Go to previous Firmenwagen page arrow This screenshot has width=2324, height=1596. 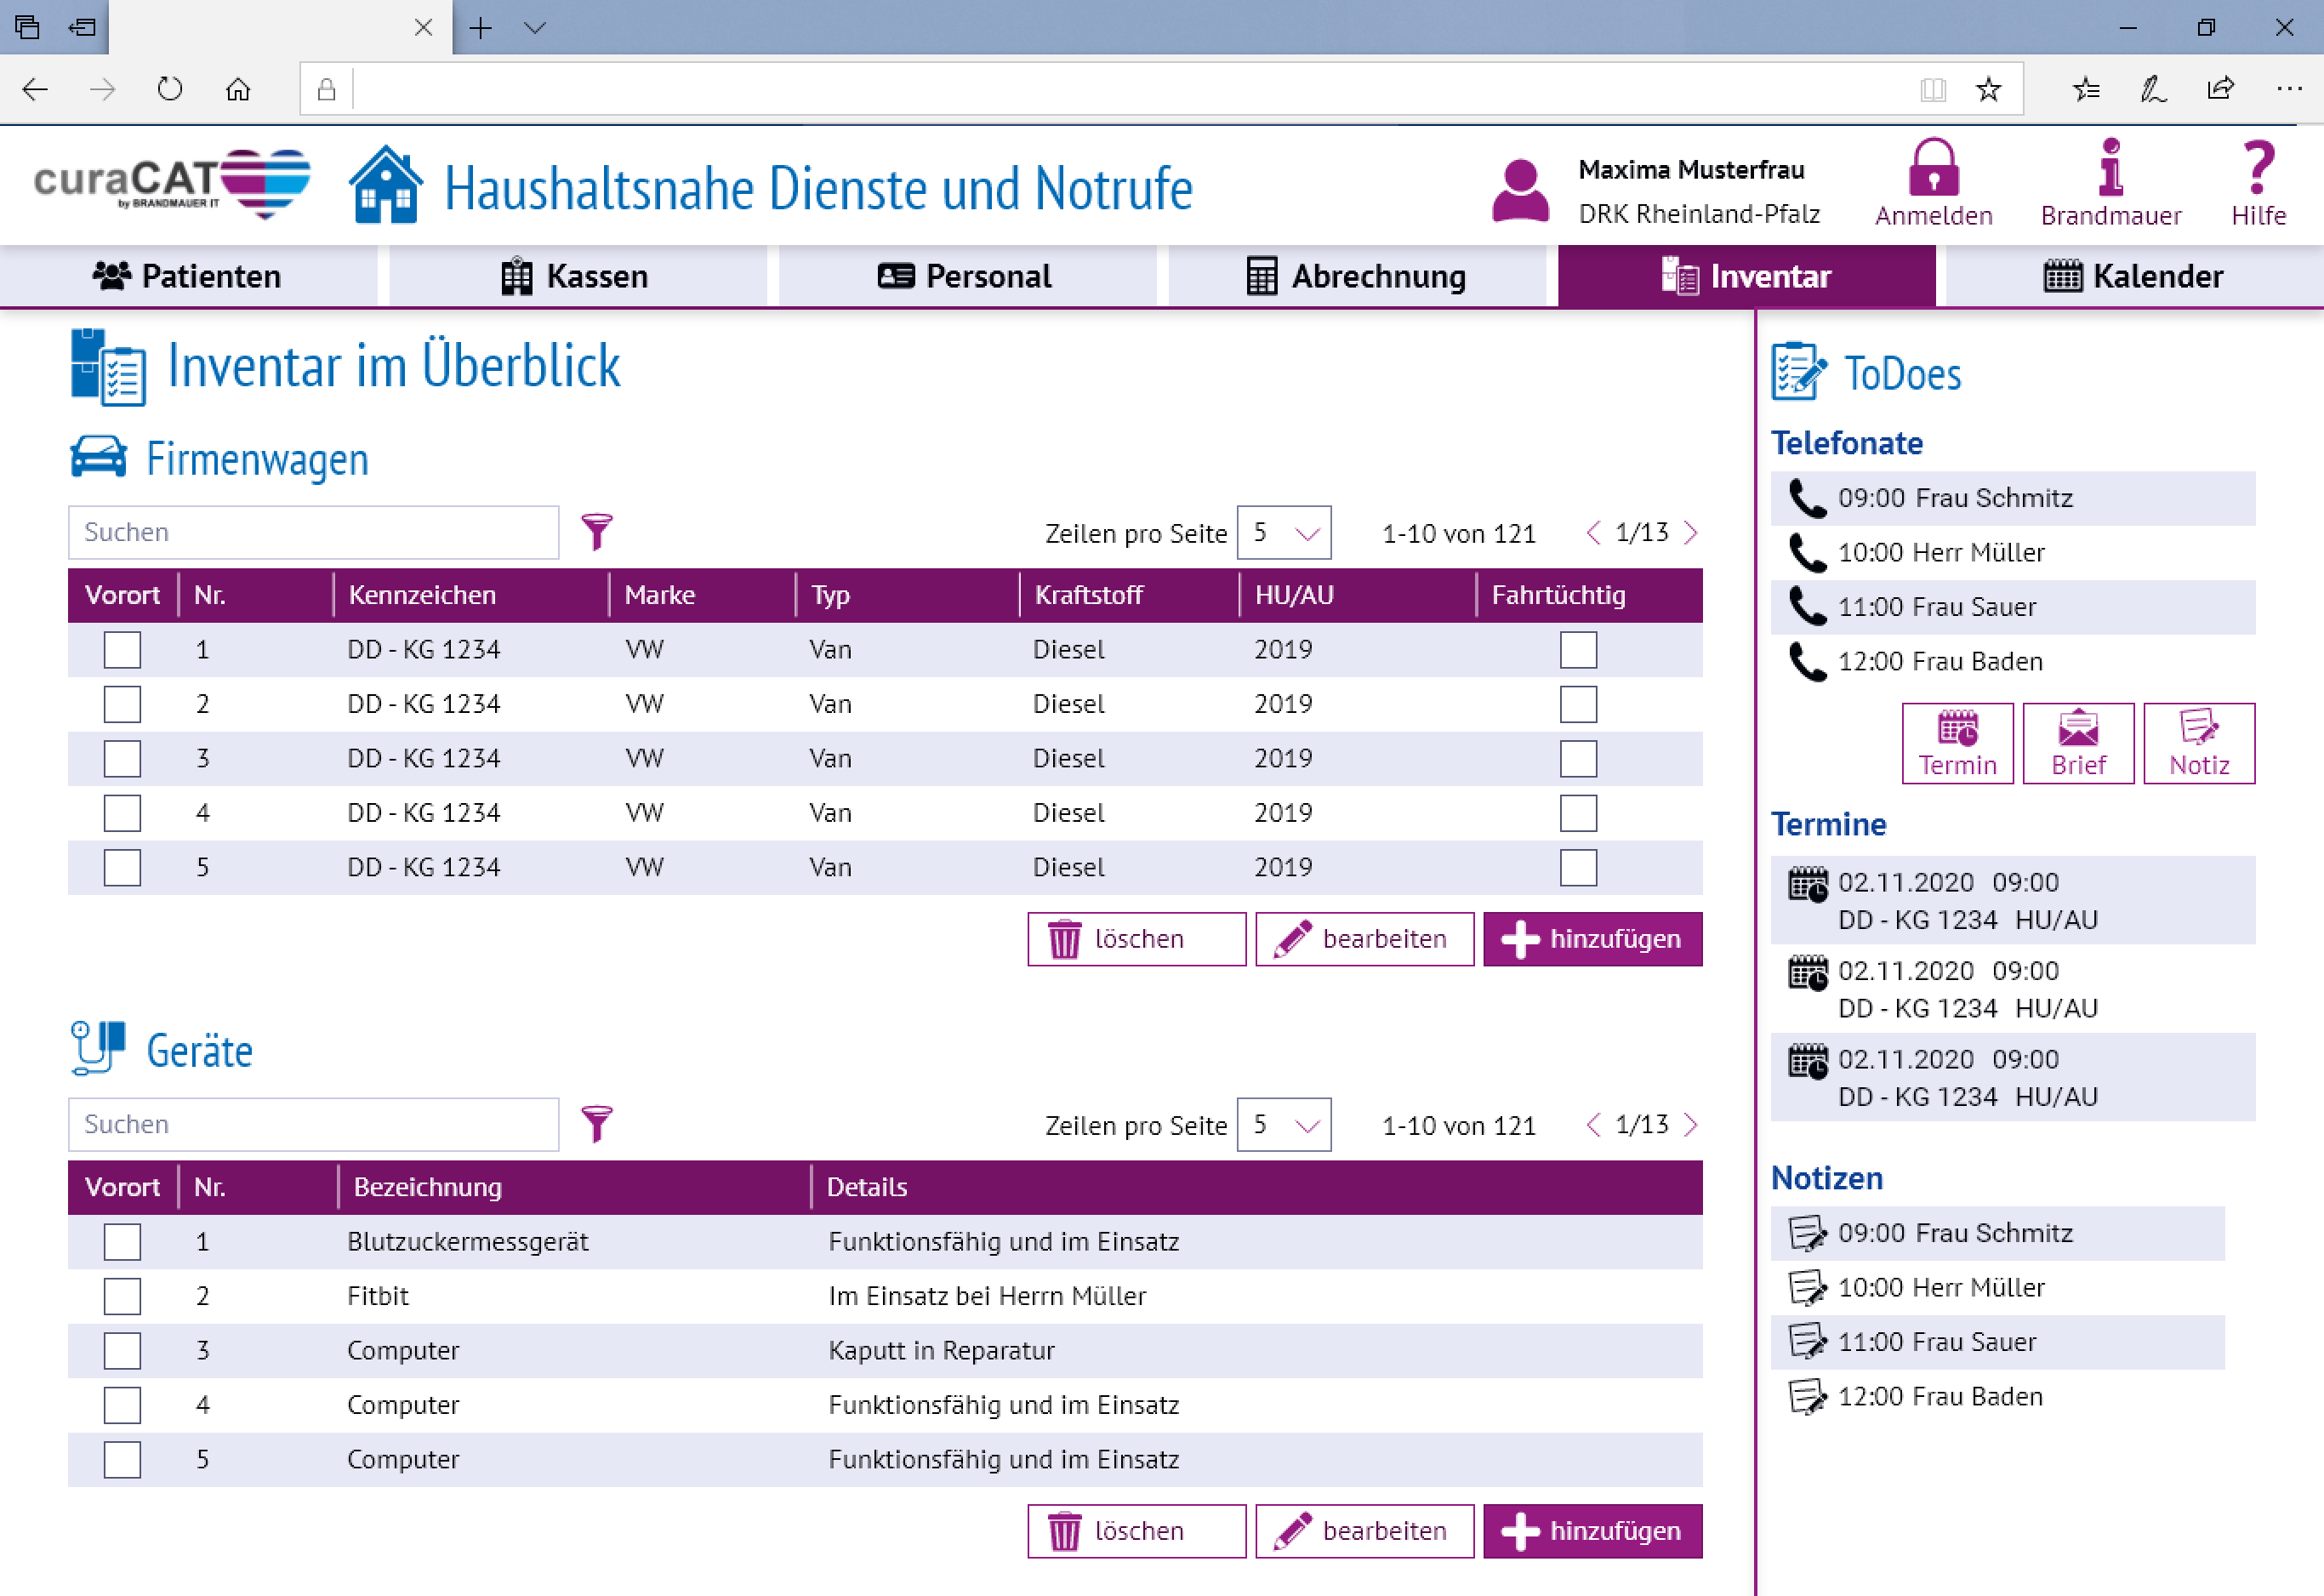coord(1594,532)
